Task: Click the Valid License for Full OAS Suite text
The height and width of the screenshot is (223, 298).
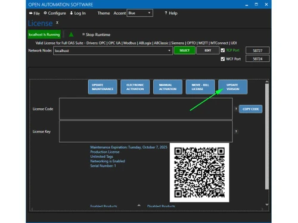Action: (x=136, y=43)
